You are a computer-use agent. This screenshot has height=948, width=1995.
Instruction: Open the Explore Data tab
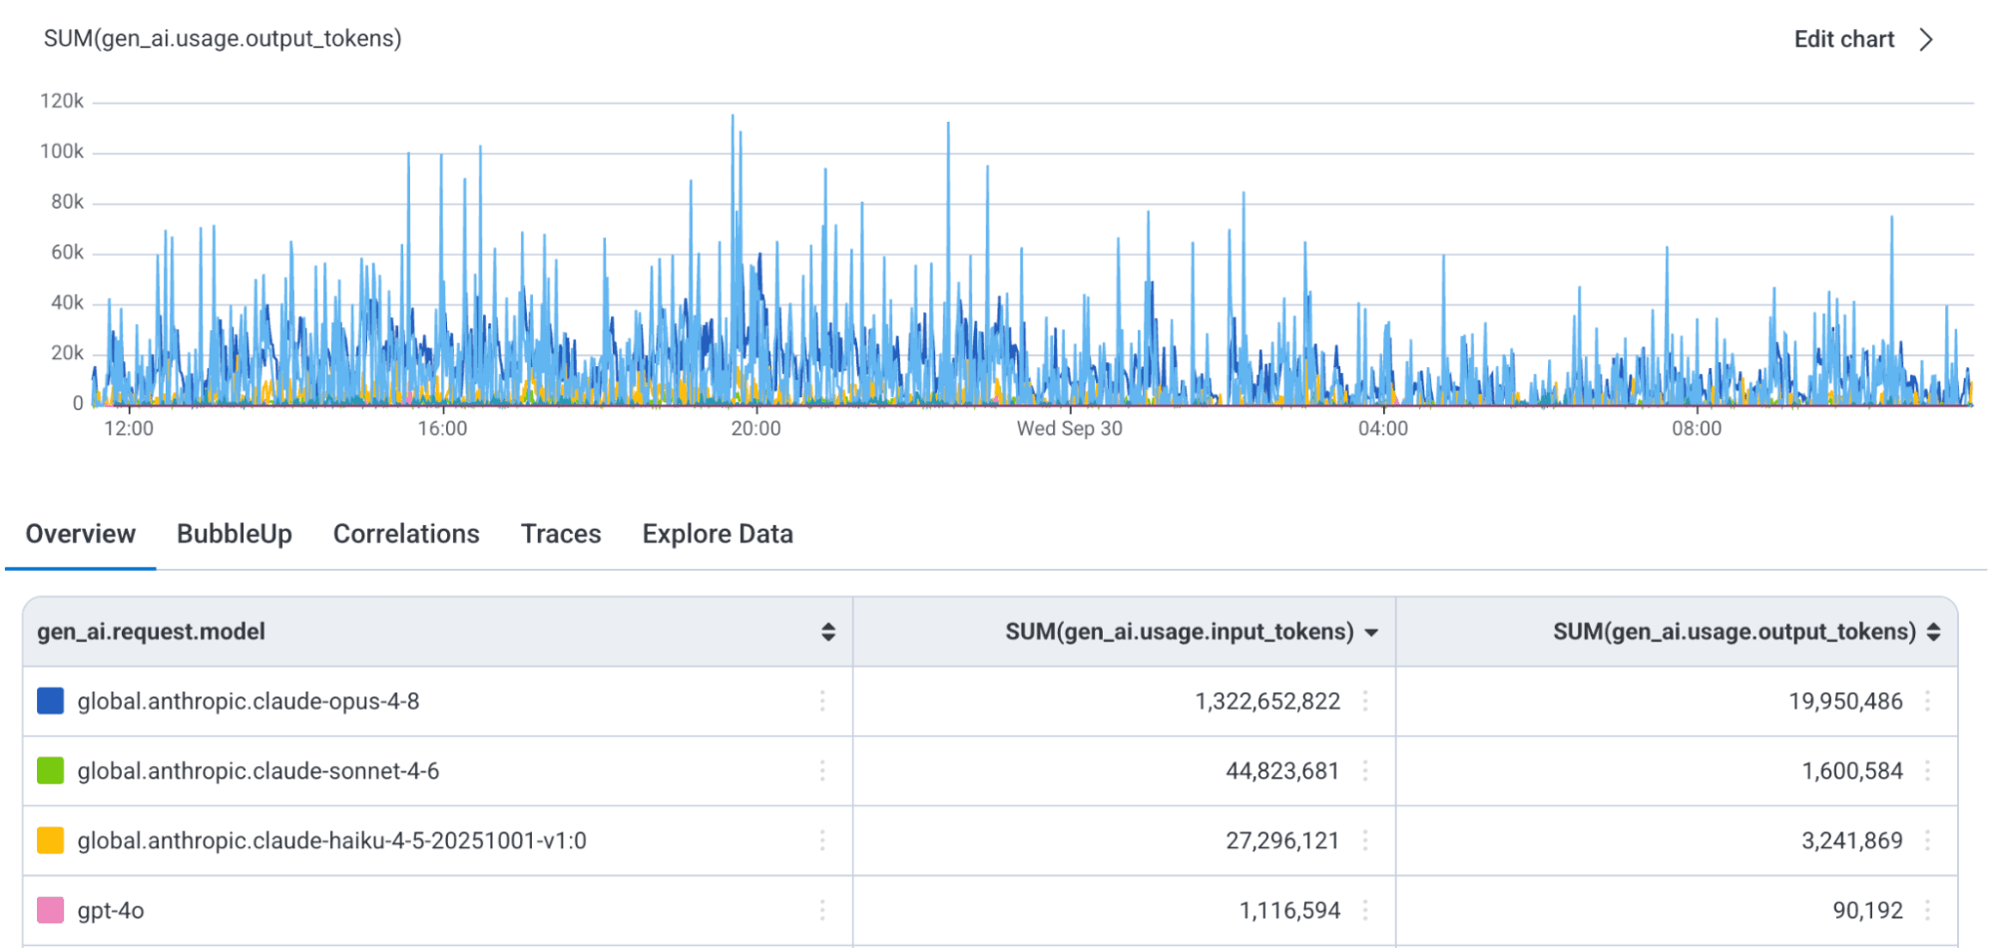718,534
